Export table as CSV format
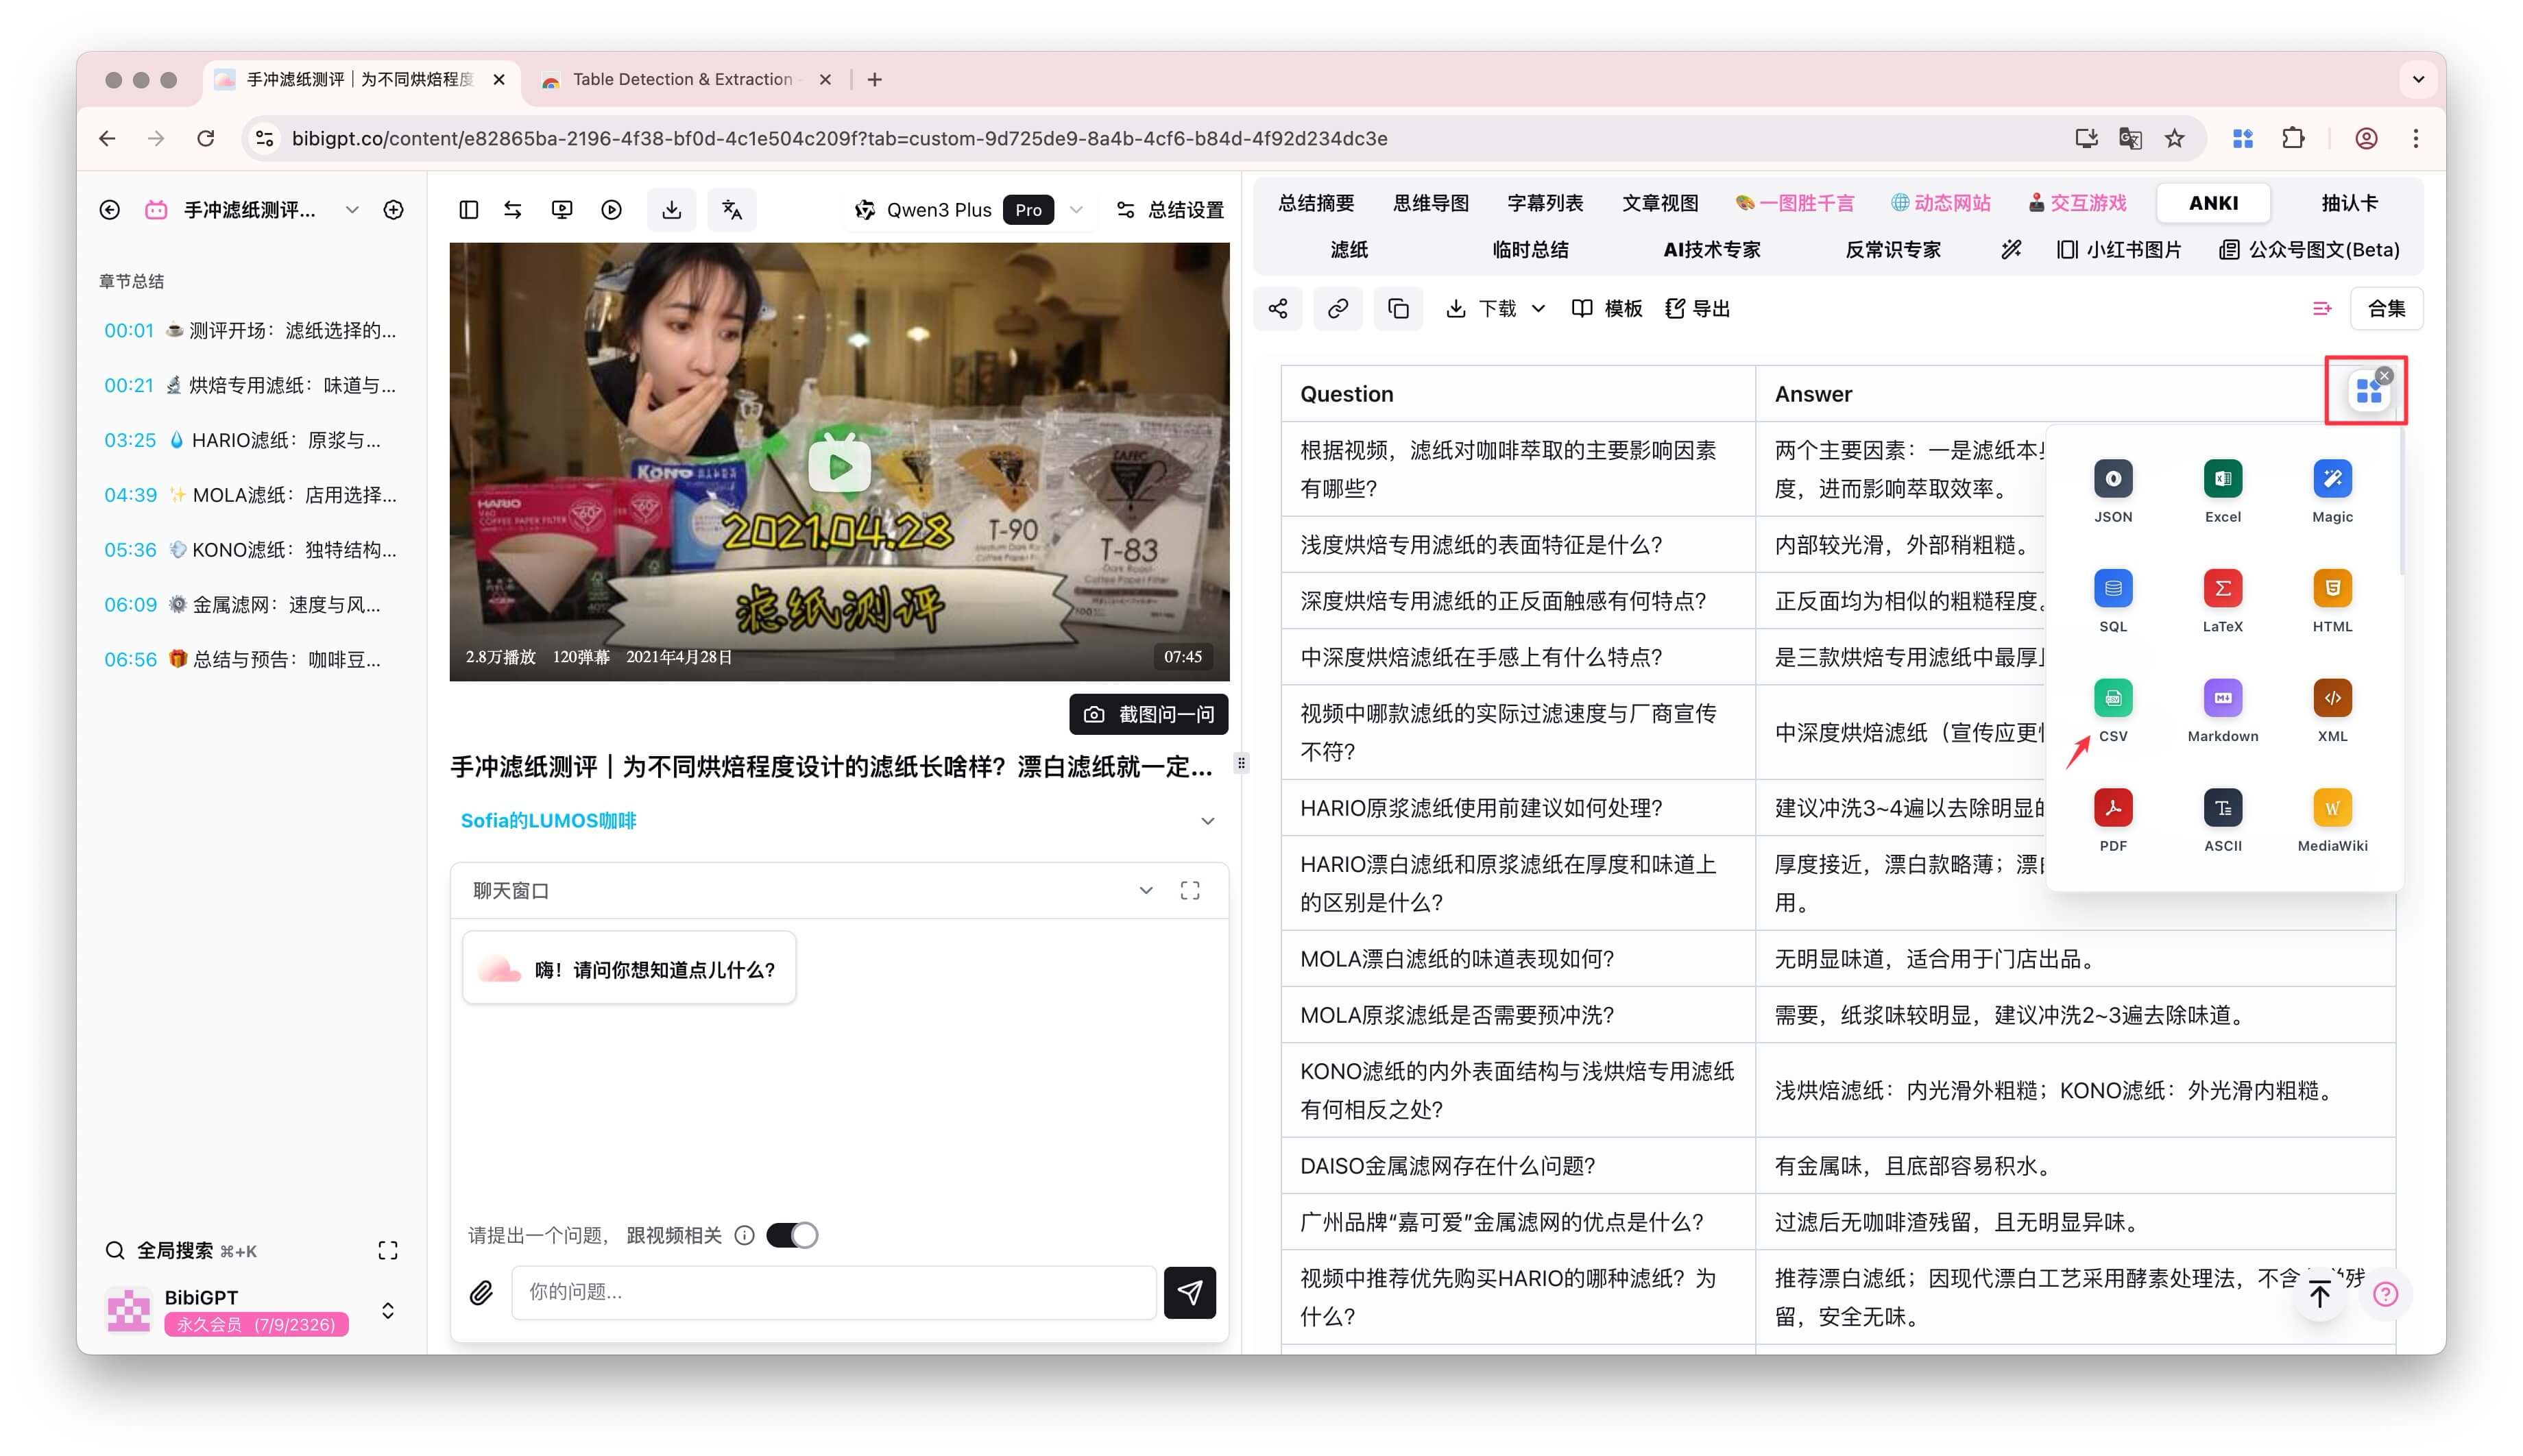The width and height of the screenshot is (2523, 1456). pyautogui.click(x=2112, y=699)
